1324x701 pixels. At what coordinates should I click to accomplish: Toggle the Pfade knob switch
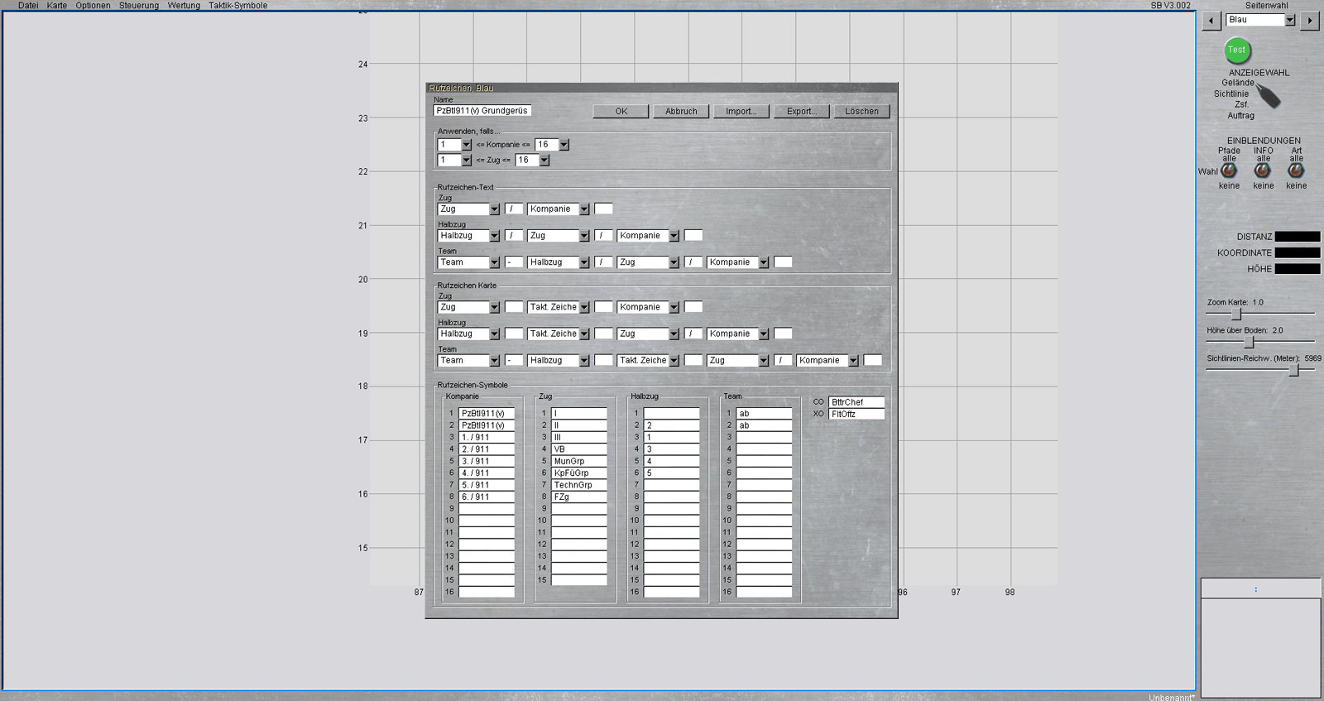(x=1229, y=170)
